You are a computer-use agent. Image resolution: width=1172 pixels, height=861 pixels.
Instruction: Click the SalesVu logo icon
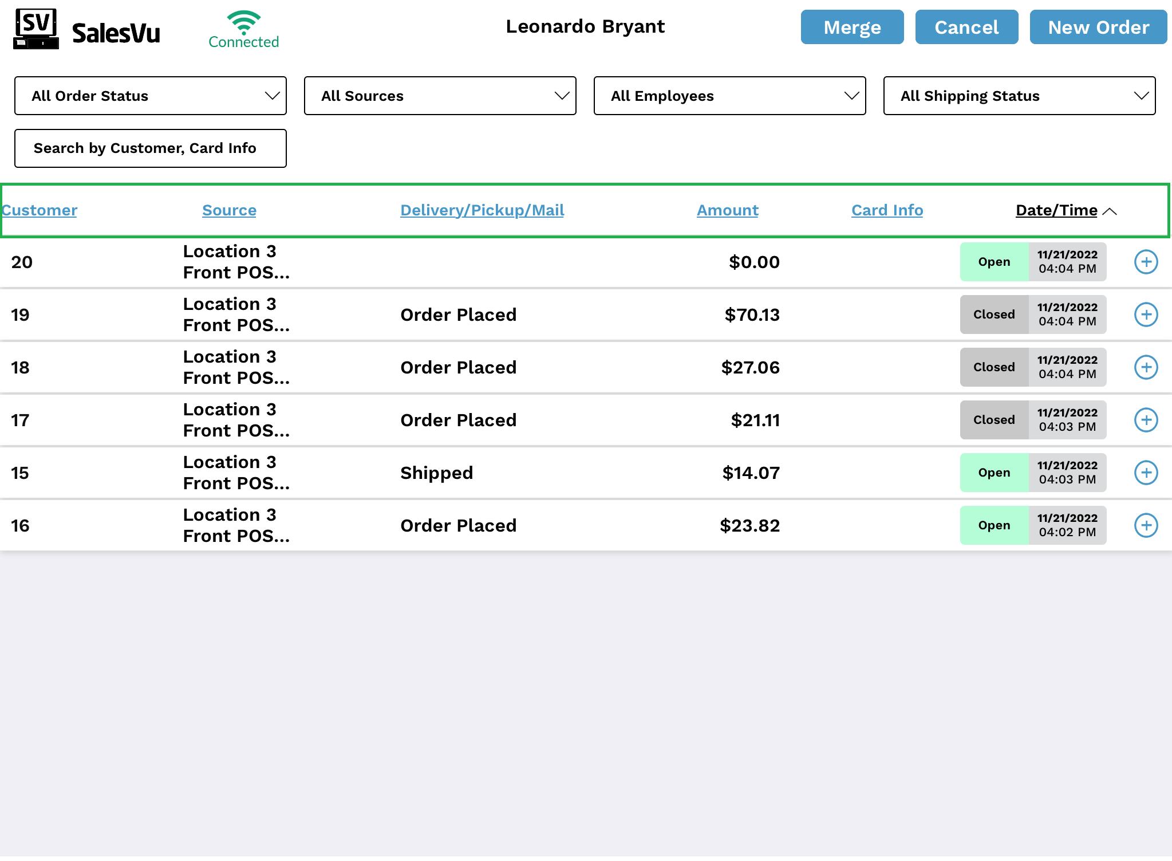tap(36, 29)
